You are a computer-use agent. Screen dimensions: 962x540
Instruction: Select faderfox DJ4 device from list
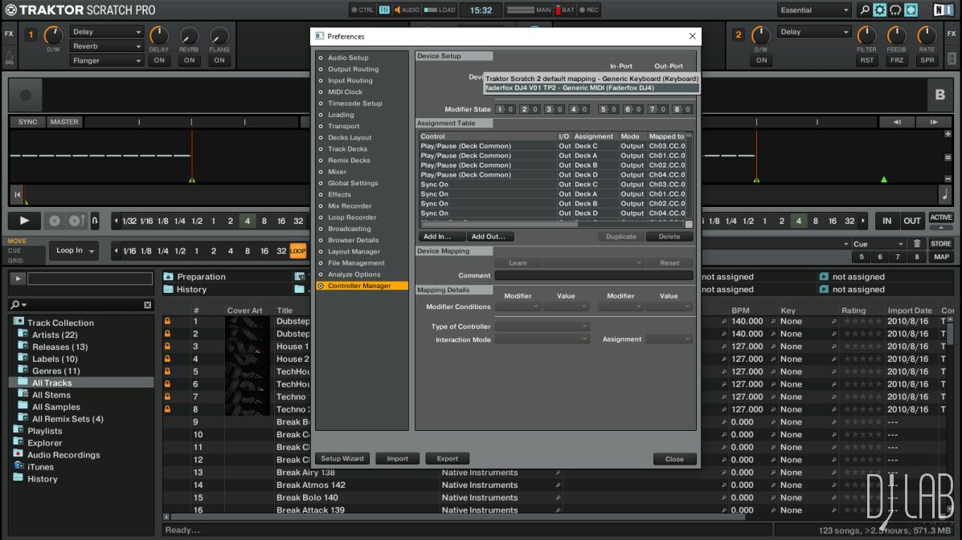pos(569,87)
